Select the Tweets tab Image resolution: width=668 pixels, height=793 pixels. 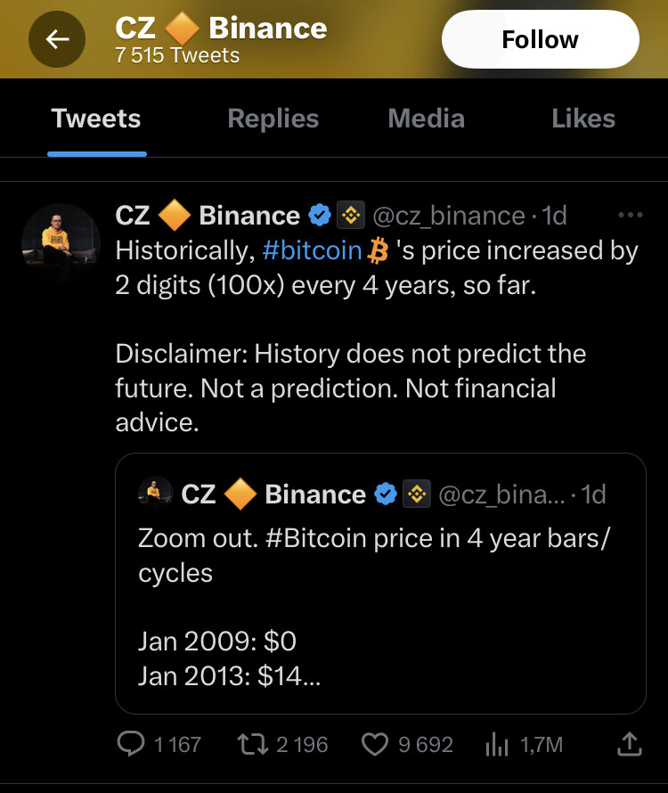click(96, 119)
